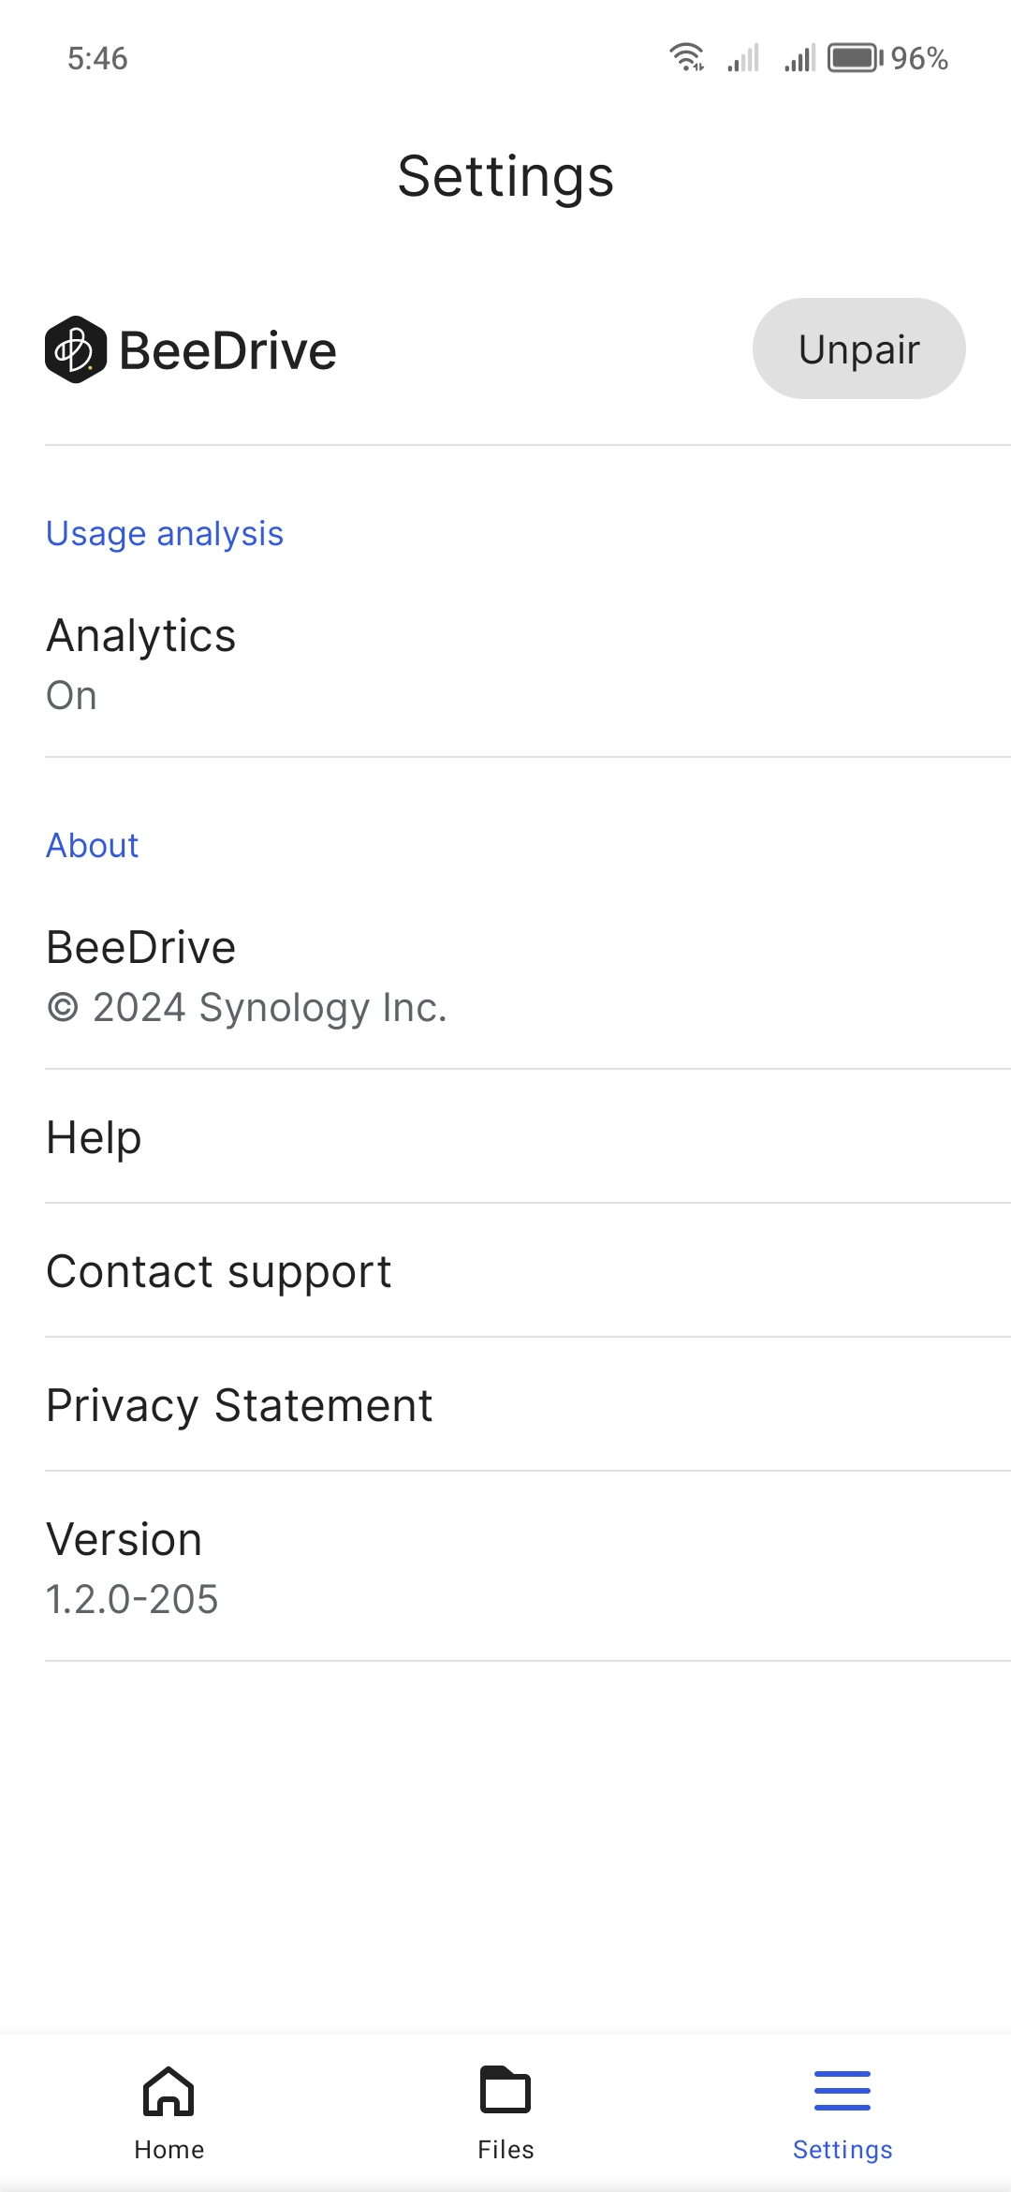The image size is (1011, 2192).
Task: Open the Files folder icon
Action: click(x=505, y=2091)
